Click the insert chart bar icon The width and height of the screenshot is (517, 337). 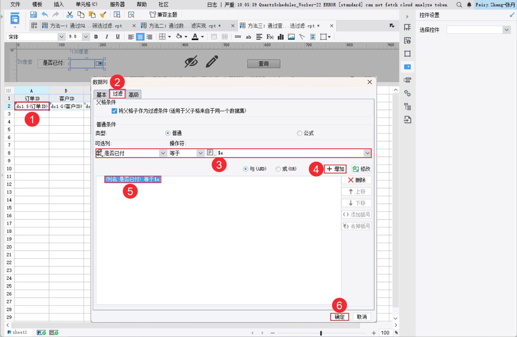[280, 37]
